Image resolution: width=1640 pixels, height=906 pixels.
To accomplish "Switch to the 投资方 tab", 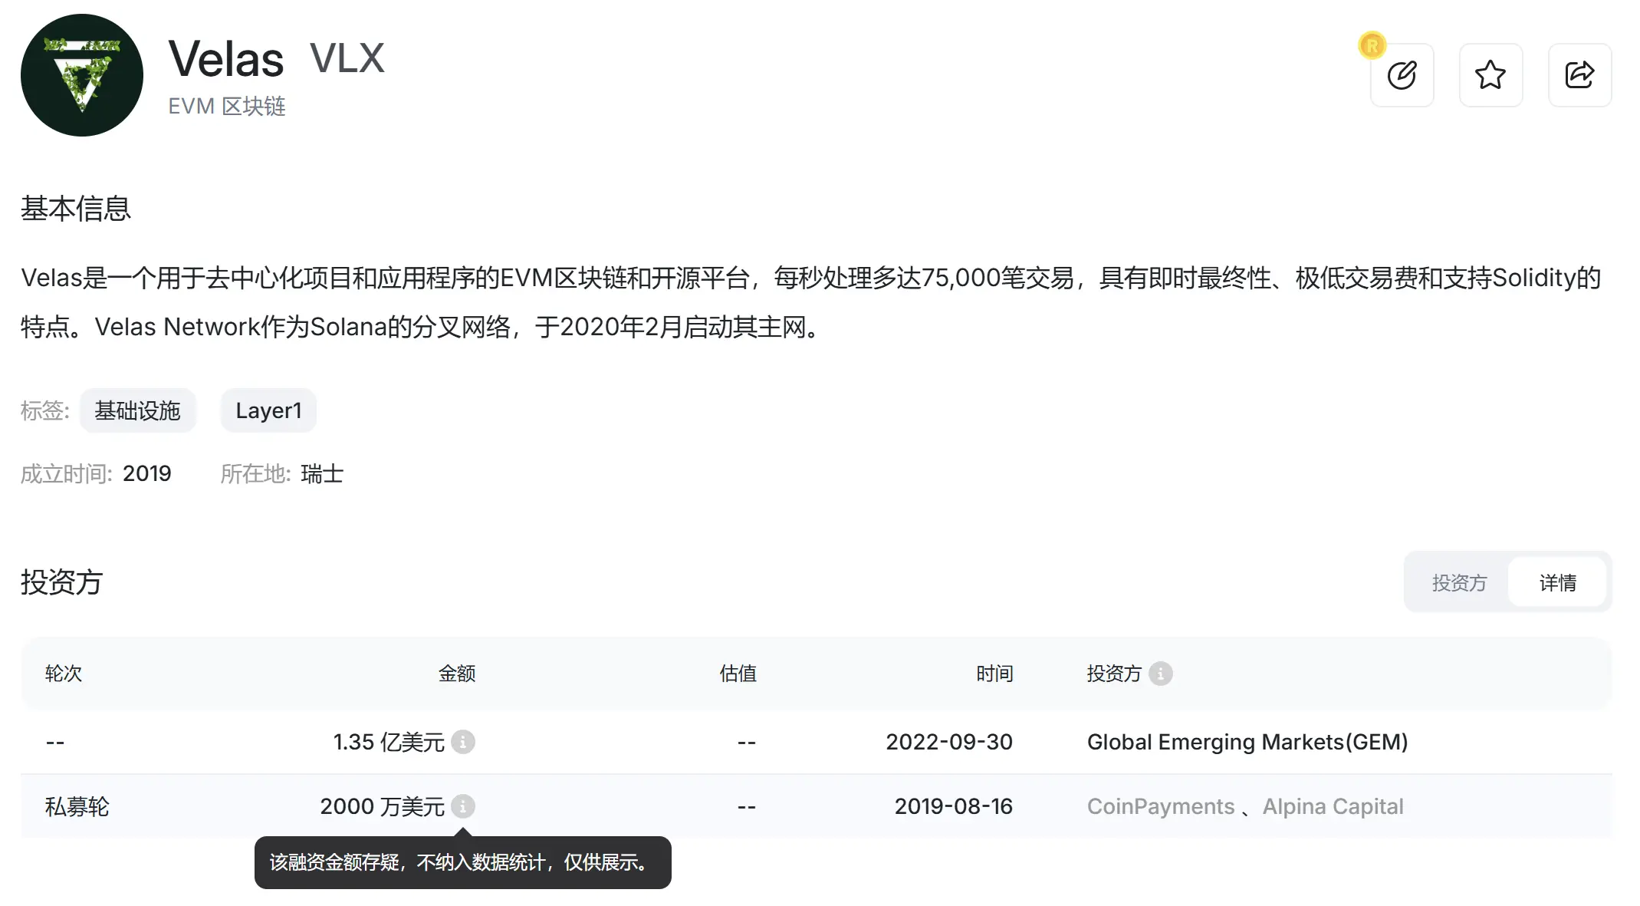I will point(1458,582).
